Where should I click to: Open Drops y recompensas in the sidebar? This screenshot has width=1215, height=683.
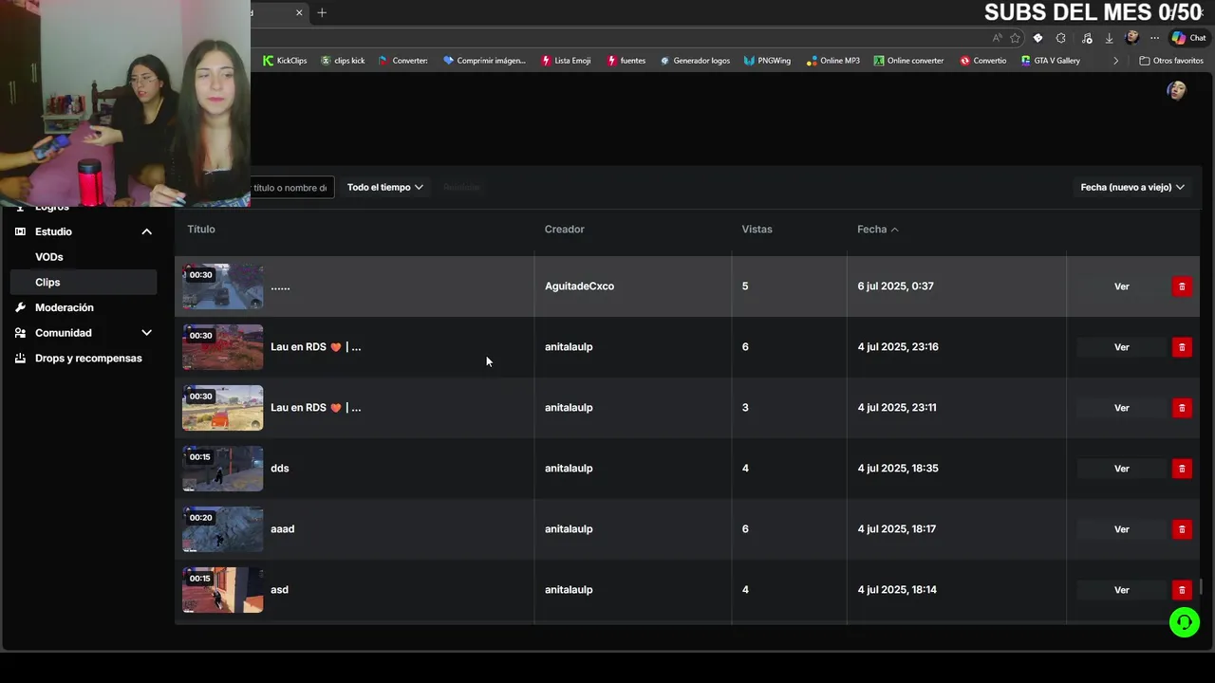88,359
